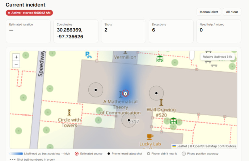
Task: Click artwork icon above Wall Drawing #520
Action: [161, 102]
